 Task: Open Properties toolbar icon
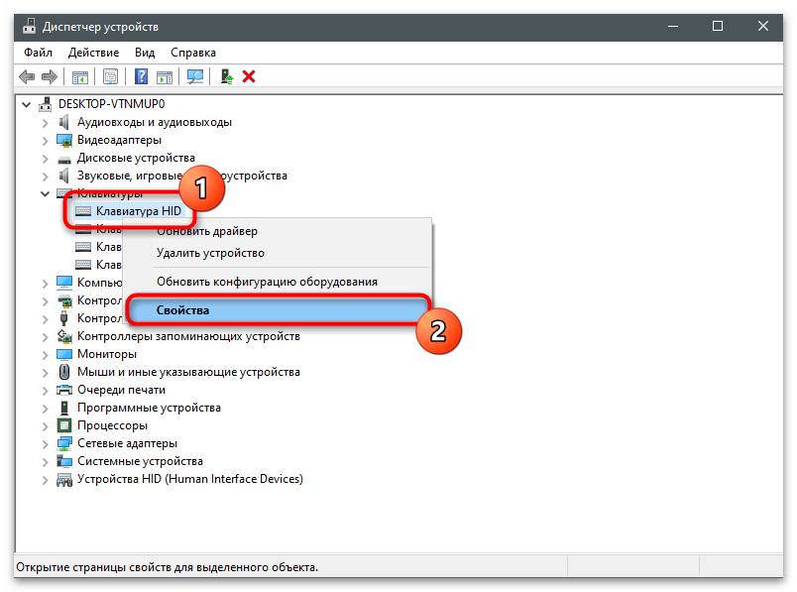(x=110, y=76)
